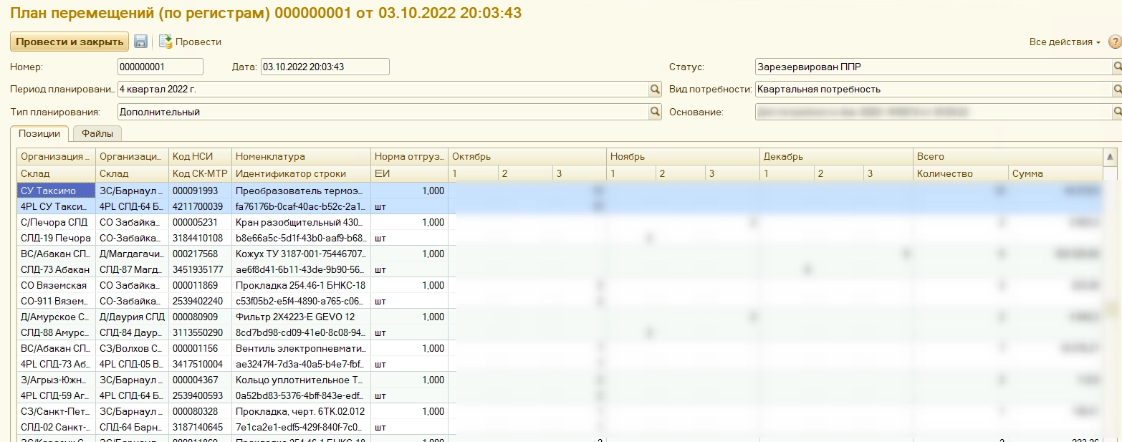Select the Фильтр 2X4223-E GEVO 12 cell
The width and height of the screenshot is (1122, 442).
(x=301, y=317)
